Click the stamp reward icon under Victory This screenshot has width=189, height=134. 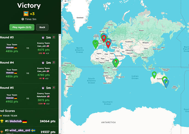point(26,14)
